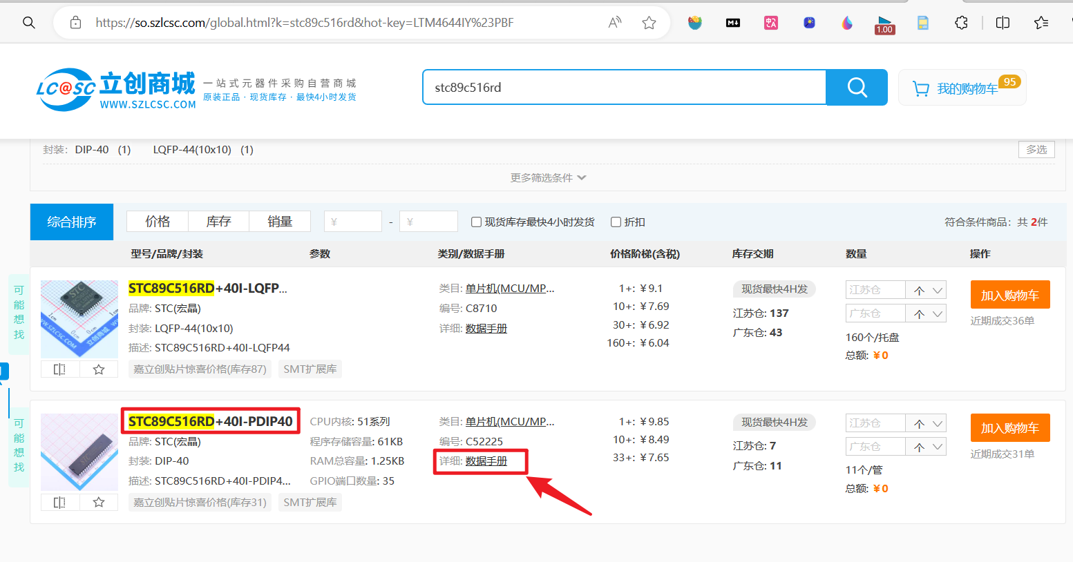Click 广东仓 quantity field for PDIP40 item

coord(875,447)
